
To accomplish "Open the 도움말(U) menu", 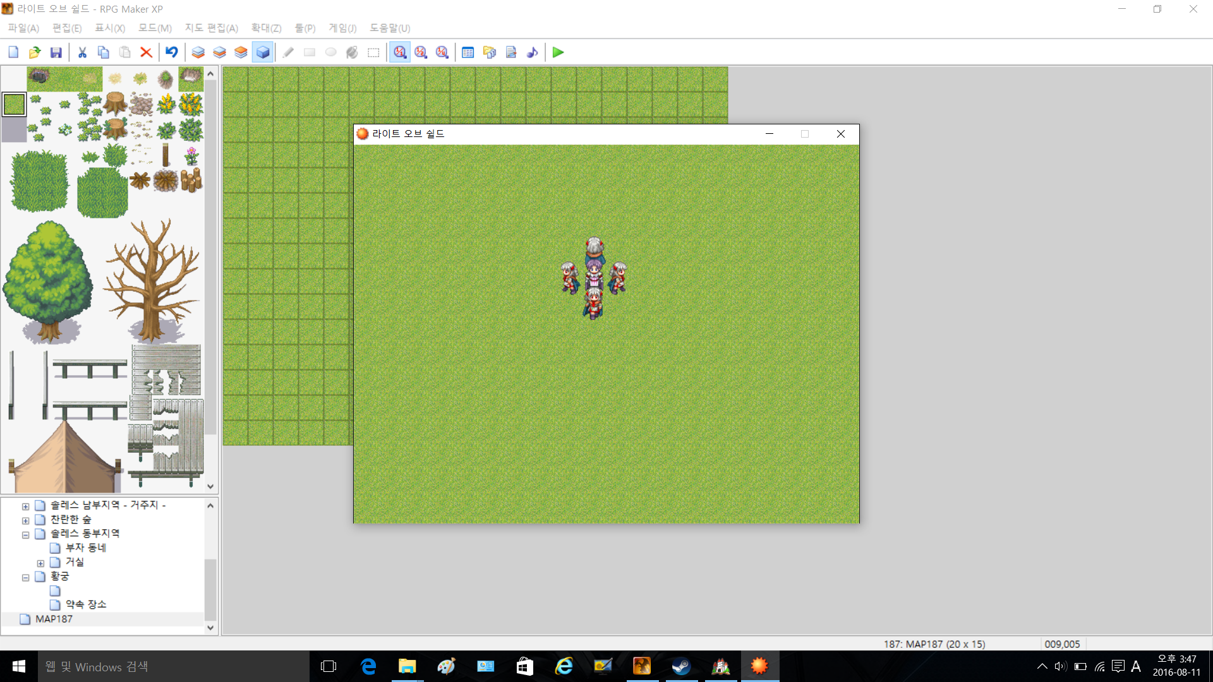I will click(390, 28).
